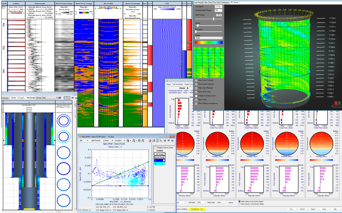Open the zoom-in magnifier dropdown arrow
Viewport: 342px width, 213px height.
[x=130, y=140]
